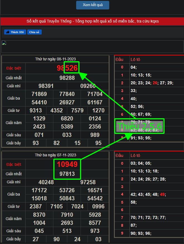Select the Giải sáu number 513

click(67, 231)
